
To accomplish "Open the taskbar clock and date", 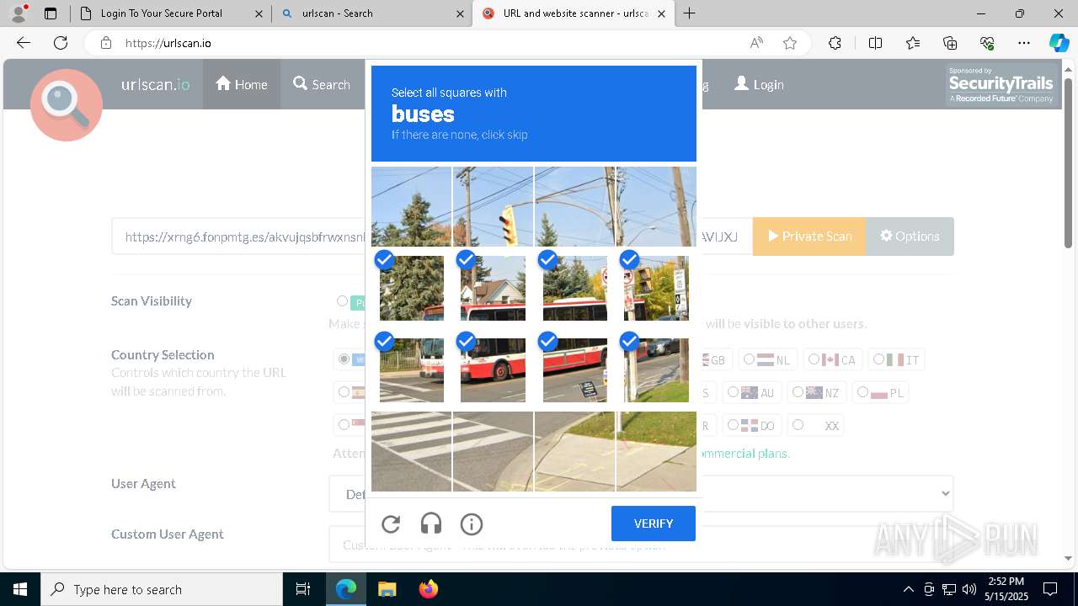I will click(x=1006, y=589).
